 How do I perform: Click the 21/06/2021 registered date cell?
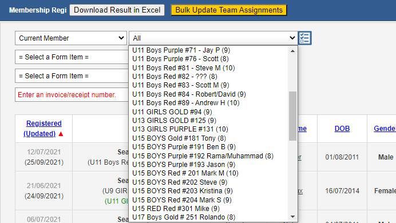coord(44,191)
